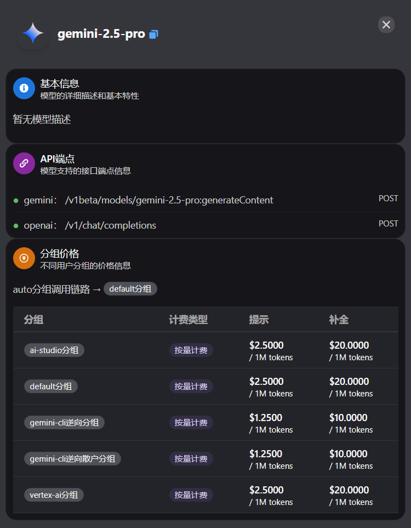The image size is (411, 528).
Task: Click the copy icon beside gemini-2.5-pro
Action: pyautogui.click(x=153, y=35)
